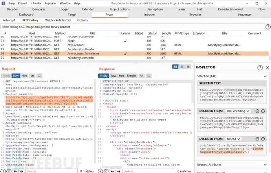Open the Response message options menu icon
This screenshot has width=271, height=173.
[x=149, y=76]
